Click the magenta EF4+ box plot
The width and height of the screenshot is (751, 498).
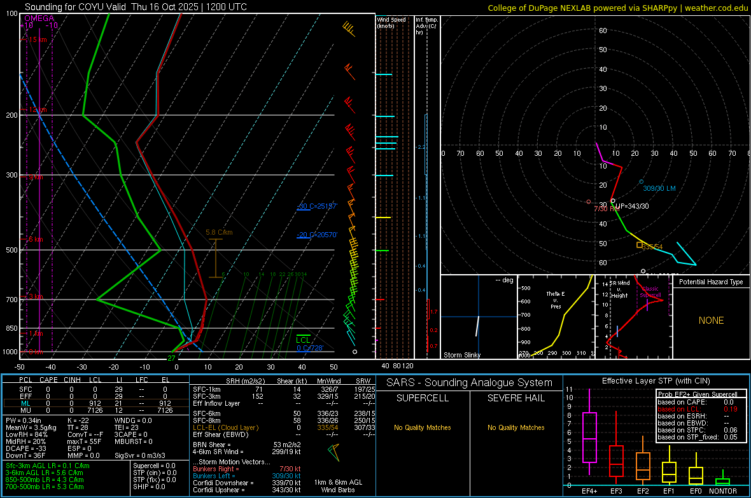589,432
